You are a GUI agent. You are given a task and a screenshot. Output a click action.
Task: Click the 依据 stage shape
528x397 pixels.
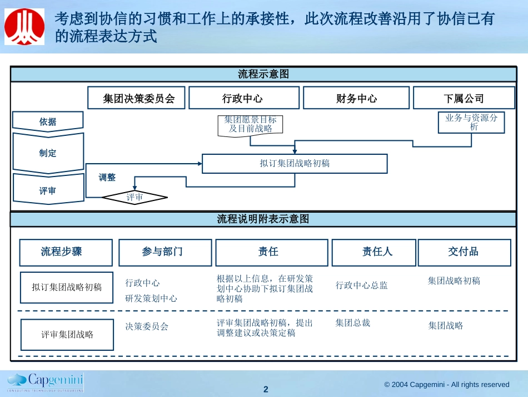coord(48,121)
